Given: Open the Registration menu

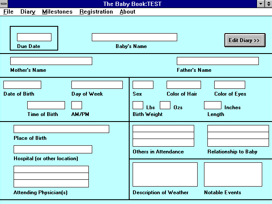Looking at the screenshot, I should (96, 12).
